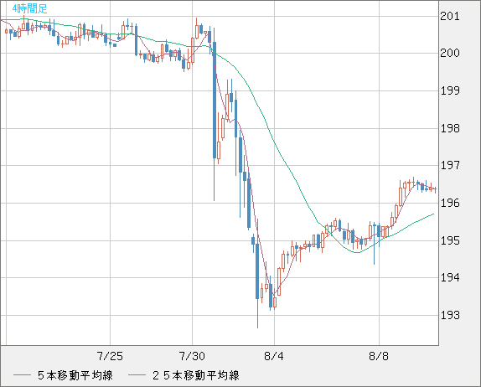
Task: Click the 195 price axis label
Action: [450, 240]
